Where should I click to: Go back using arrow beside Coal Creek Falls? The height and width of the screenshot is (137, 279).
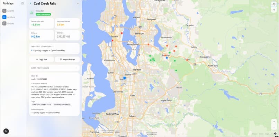(30, 3)
